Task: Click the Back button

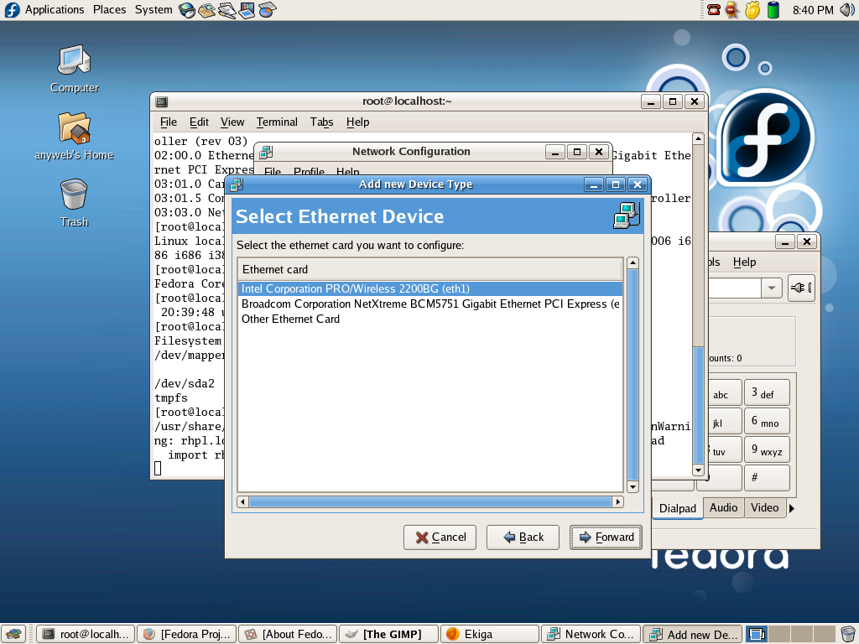Action: click(x=523, y=538)
